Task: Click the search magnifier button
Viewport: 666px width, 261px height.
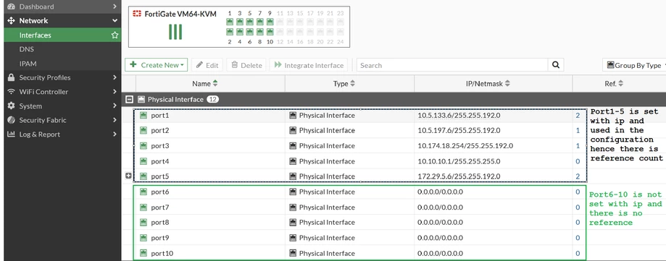Action: click(x=556, y=65)
